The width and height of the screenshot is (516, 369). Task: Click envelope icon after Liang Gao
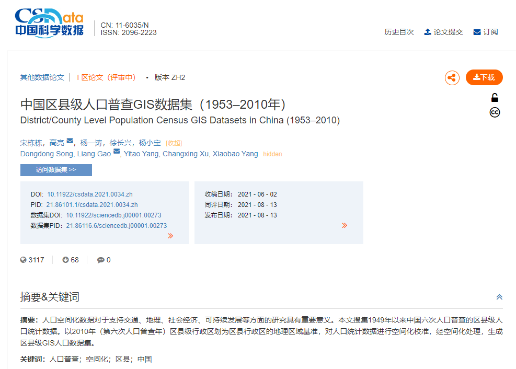coord(117,152)
